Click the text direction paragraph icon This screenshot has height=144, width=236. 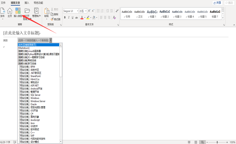pos(117,11)
